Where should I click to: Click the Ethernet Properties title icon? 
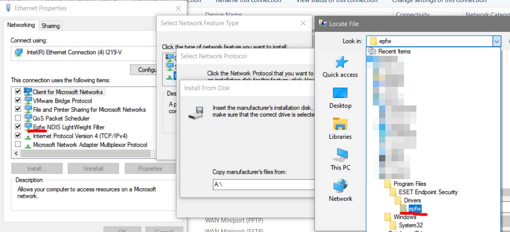[8, 8]
